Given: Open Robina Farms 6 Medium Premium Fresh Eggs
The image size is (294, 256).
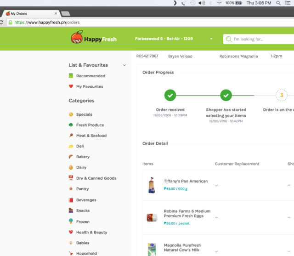Looking at the screenshot, I should pyautogui.click(x=187, y=213).
